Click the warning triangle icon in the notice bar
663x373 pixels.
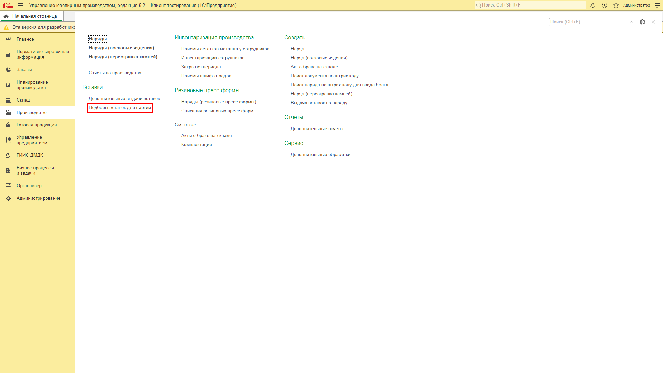(6, 27)
